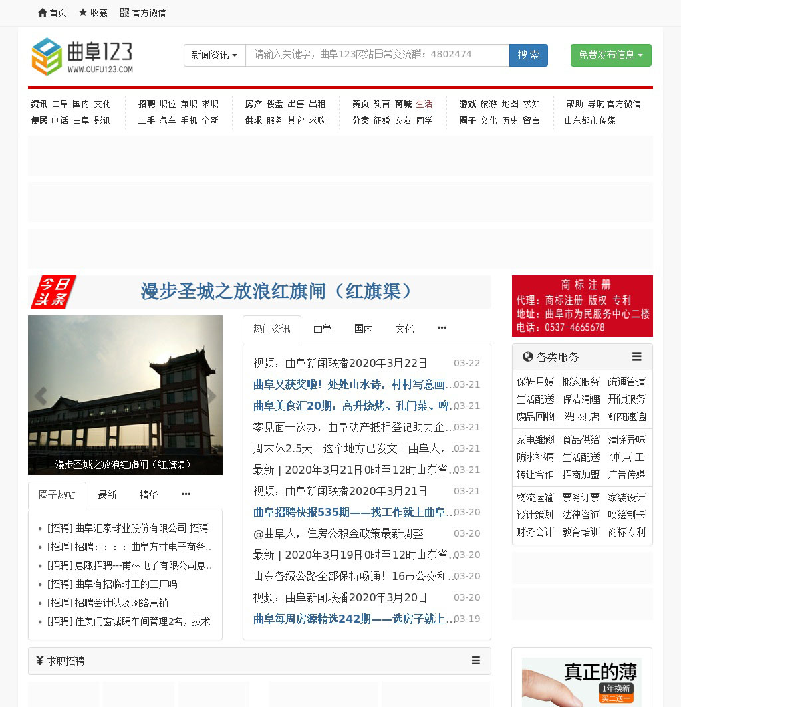Open more tabs ellipsis in news panel
This screenshot has height=707, width=798.
click(x=442, y=328)
